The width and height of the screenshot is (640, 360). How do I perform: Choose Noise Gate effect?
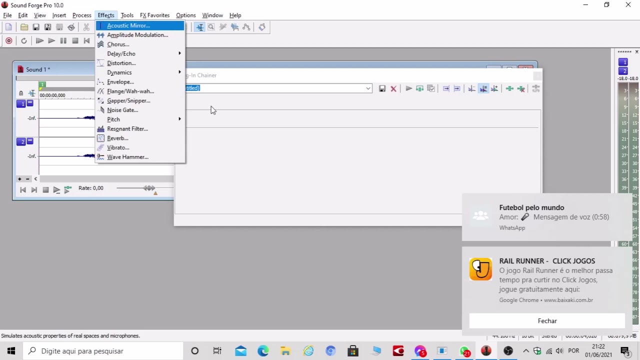click(x=140, y=110)
